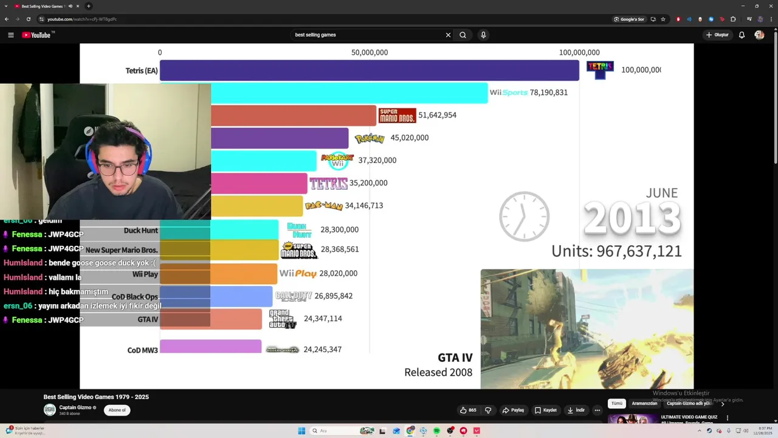Open YouTube notifications bell
This screenshot has height=438, width=778.
742,35
